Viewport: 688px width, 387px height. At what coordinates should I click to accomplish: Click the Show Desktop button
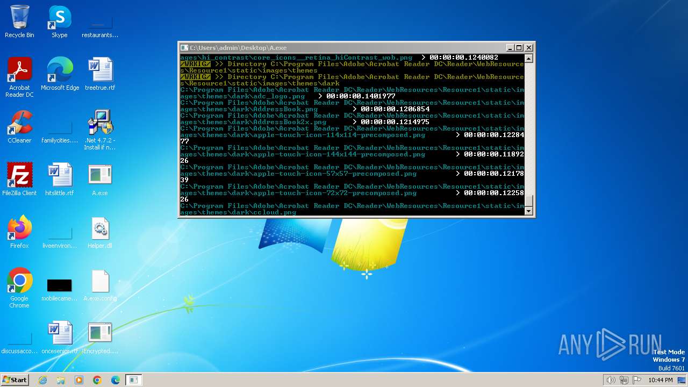(682, 380)
